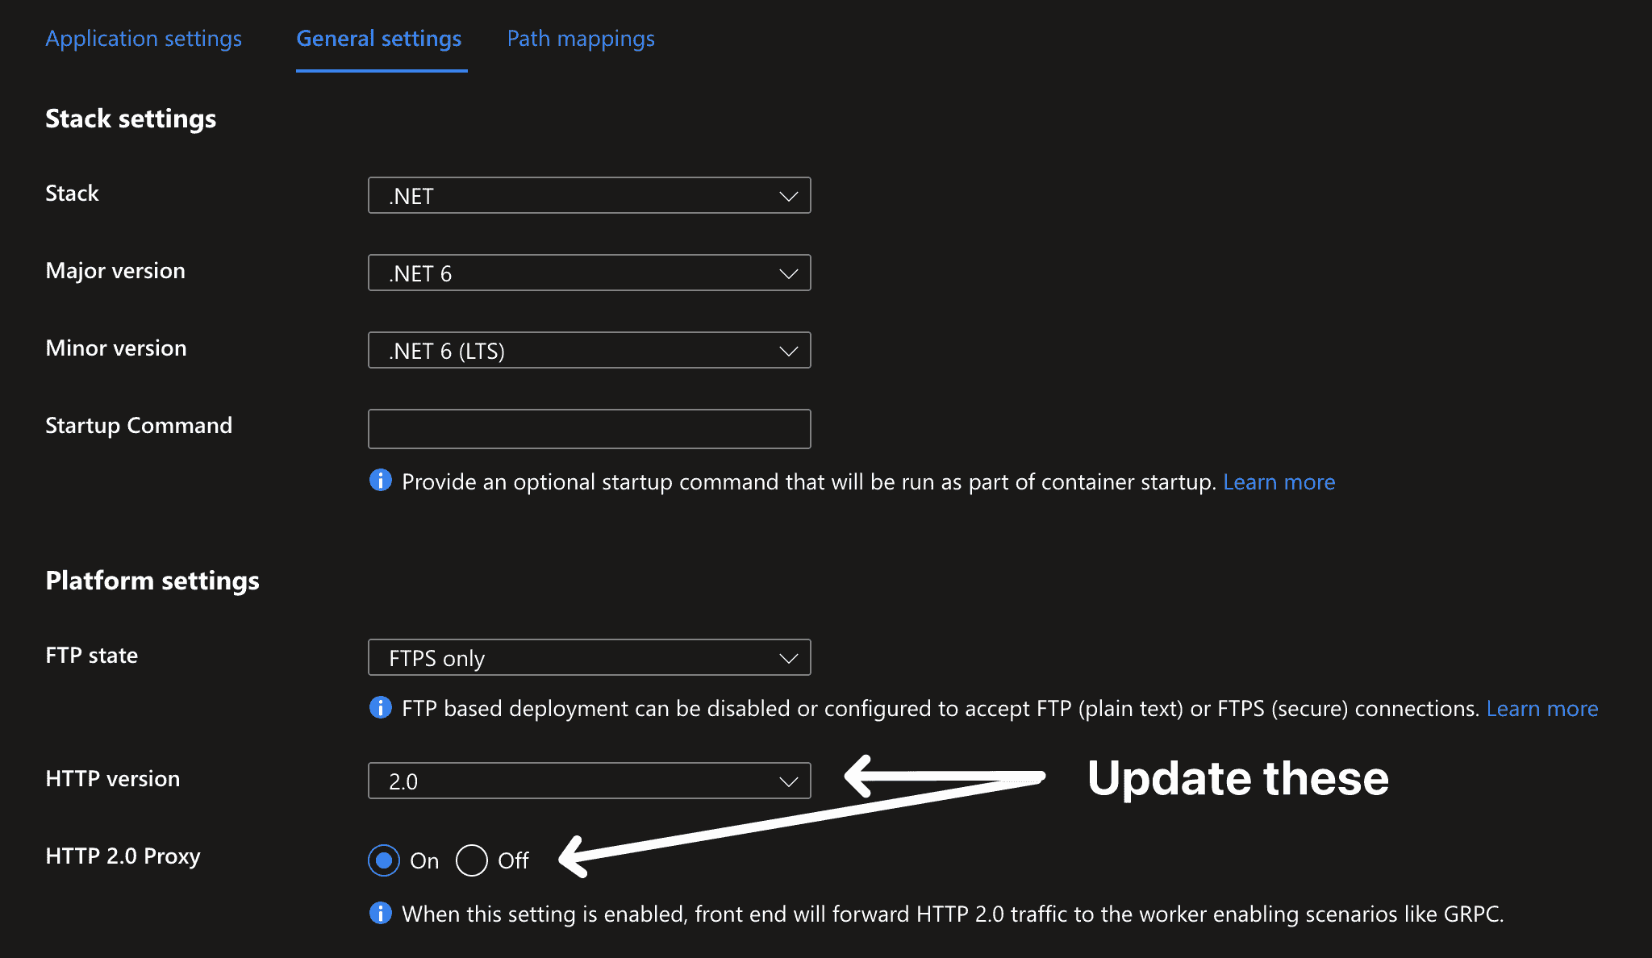Switch to the Path mappings tab
Image resolution: width=1652 pixels, height=958 pixels.
[581, 39]
